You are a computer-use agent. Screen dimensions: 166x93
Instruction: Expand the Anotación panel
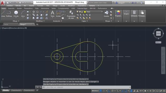click(x=58, y=21)
